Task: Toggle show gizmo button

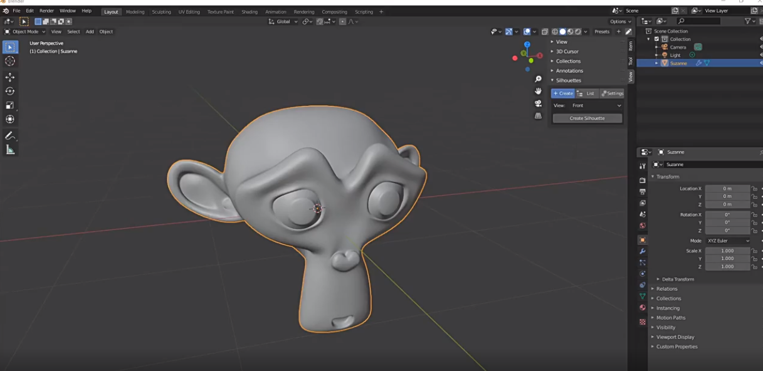Action: click(508, 31)
